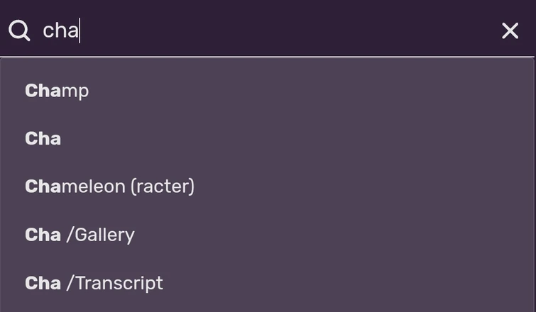Open the "Cha /Transcript" suggestion
The image size is (536, 312).
pos(94,283)
